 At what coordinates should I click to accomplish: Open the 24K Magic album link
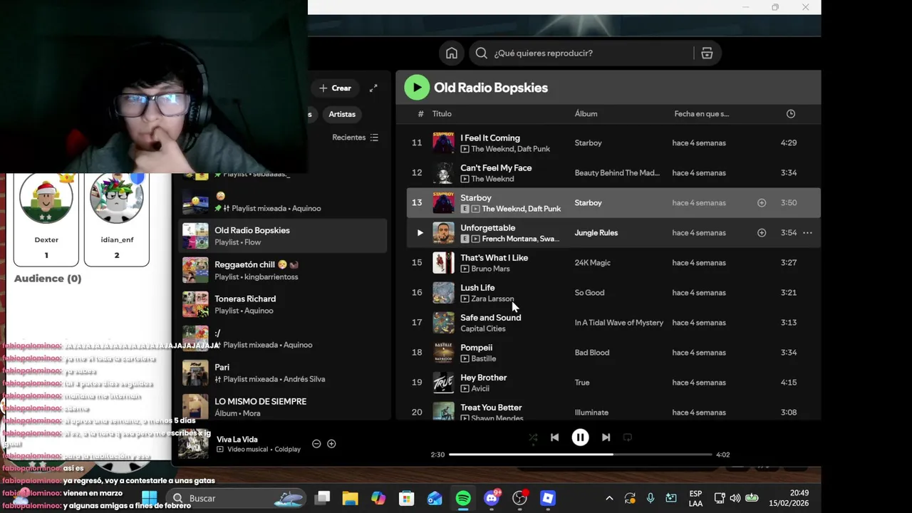(593, 263)
